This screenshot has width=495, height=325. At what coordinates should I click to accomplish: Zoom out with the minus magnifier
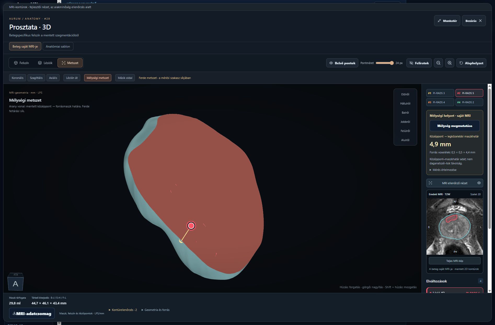coord(438,63)
